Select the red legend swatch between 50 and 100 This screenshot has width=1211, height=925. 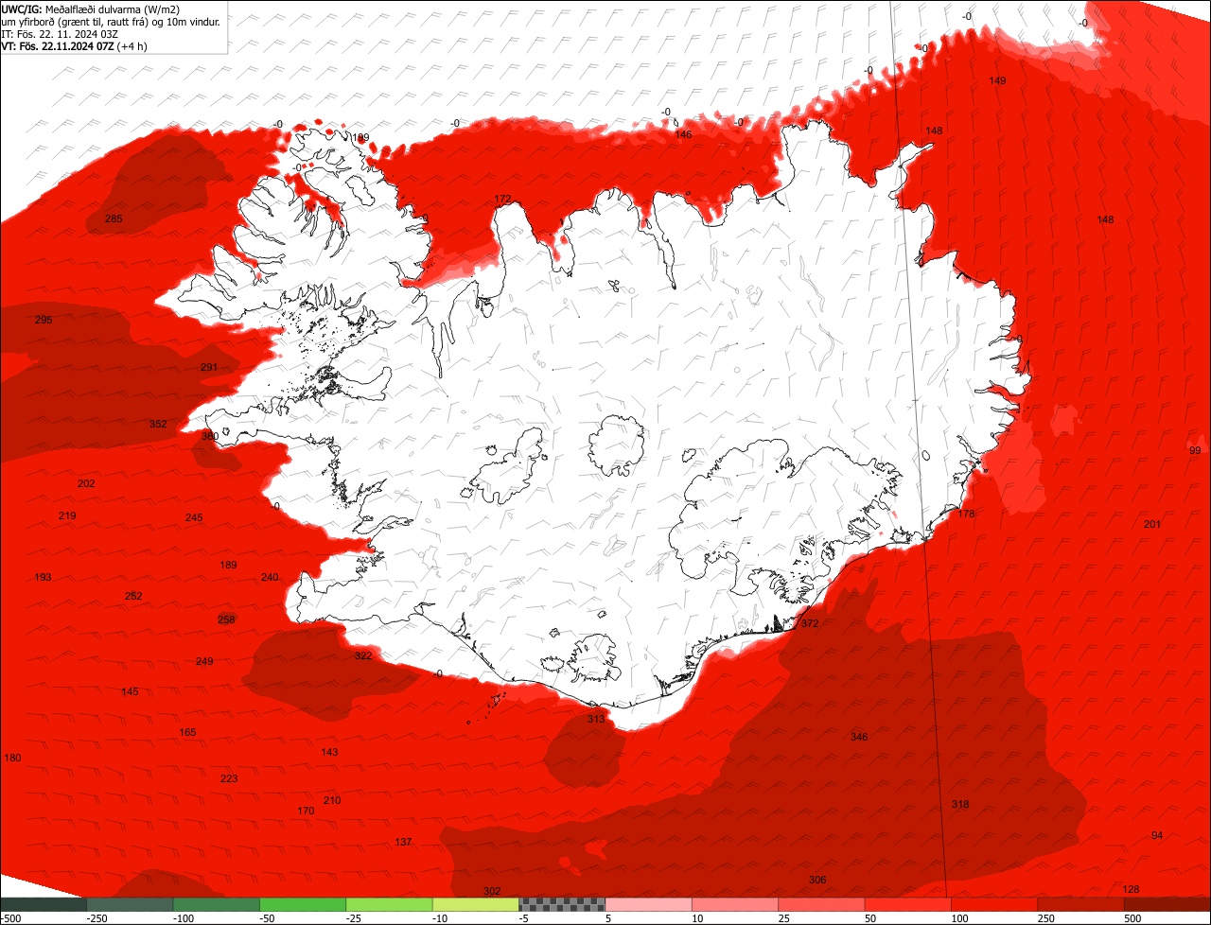point(908,903)
